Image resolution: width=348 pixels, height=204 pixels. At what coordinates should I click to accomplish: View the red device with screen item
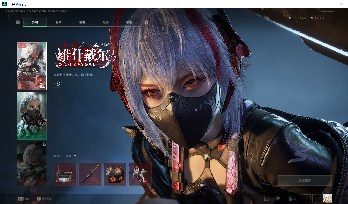pyautogui.click(x=65, y=174)
